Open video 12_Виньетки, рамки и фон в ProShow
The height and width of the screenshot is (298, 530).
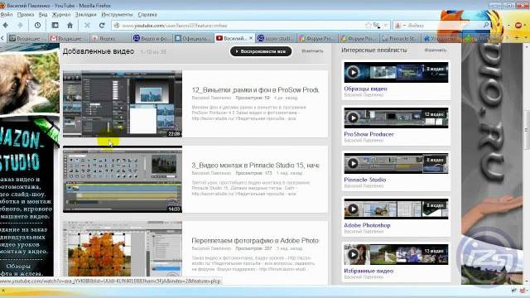point(255,90)
